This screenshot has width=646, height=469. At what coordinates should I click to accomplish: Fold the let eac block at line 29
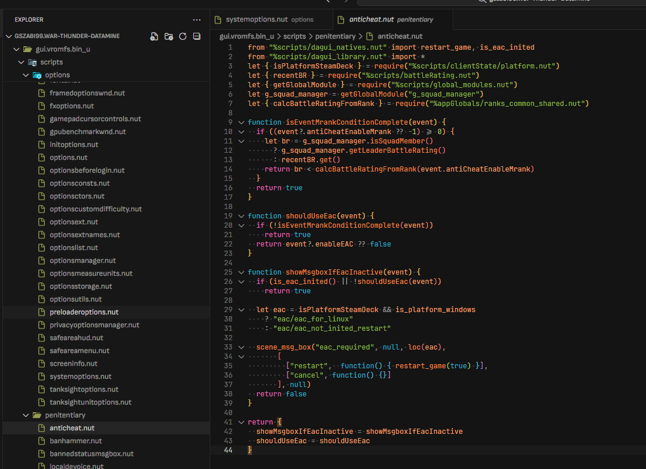(241, 310)
